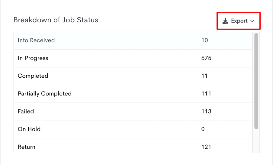Image resolution: width=273 pixels, height=165 pixels.
Task: Click the Export download icon
Action: [x=225, y=21]
